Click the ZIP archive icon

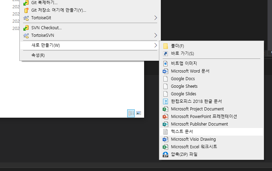point(165,154)
